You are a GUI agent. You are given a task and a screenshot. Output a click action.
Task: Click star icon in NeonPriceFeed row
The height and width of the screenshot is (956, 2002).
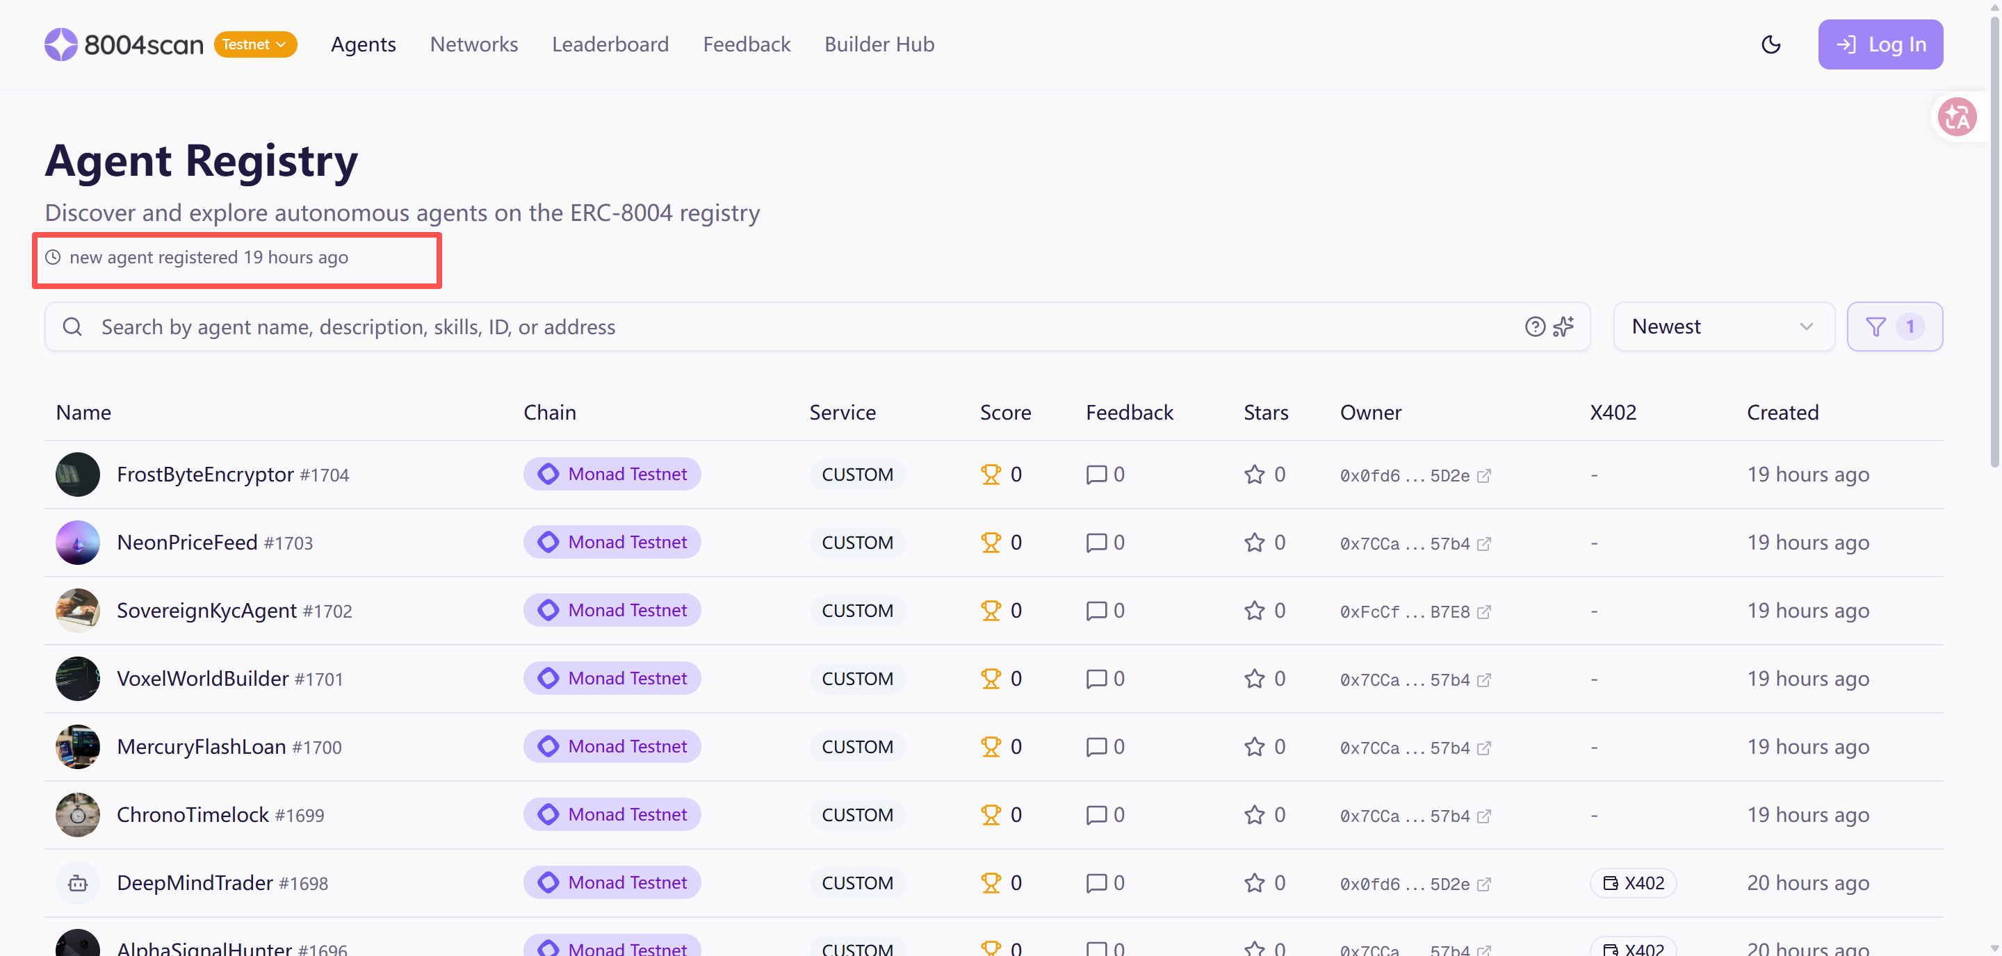click(x=1253, y=543)
